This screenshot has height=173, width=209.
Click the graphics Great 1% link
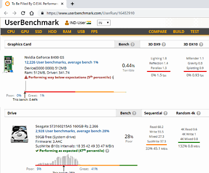[x=42, y=96]
